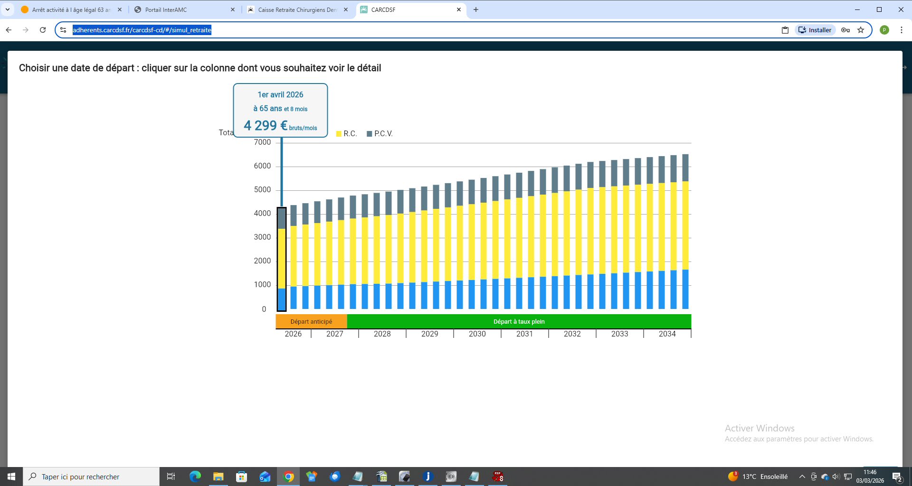The width and height of the screenshot is (912, 486).
Task: Open Google Chrome from the taskbar
Action: 288,477
